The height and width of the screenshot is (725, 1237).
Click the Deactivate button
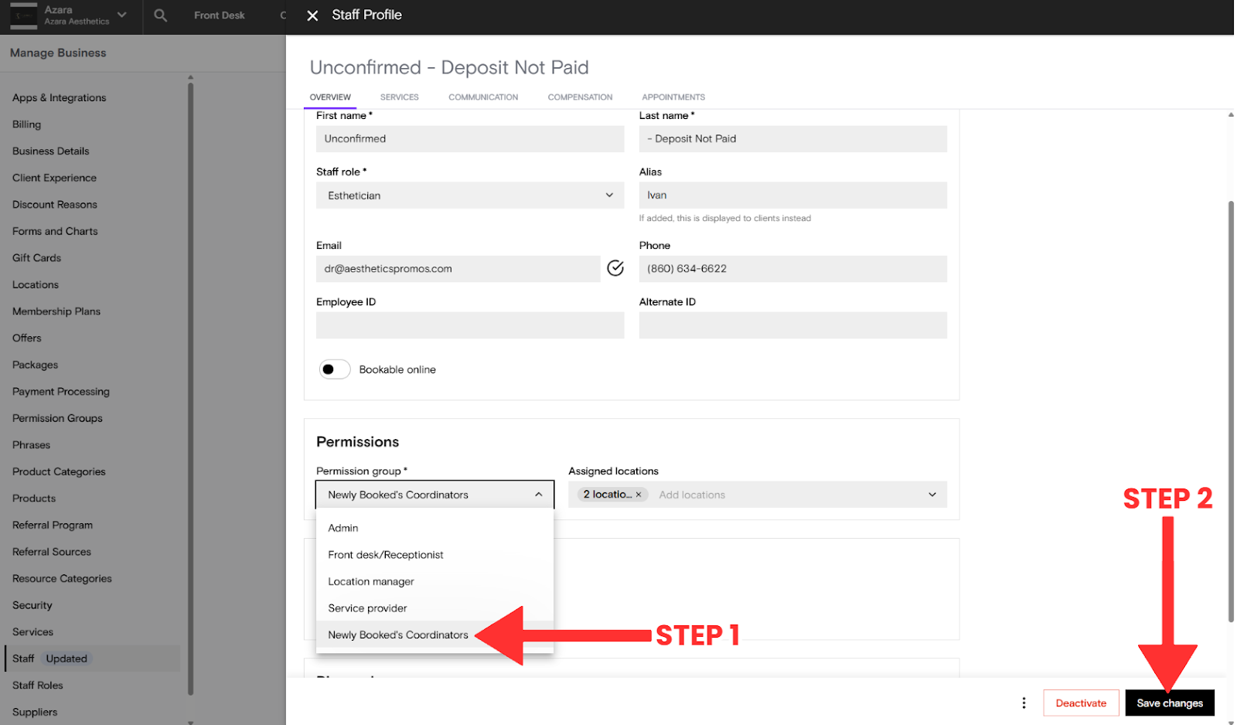(1081, 703)
